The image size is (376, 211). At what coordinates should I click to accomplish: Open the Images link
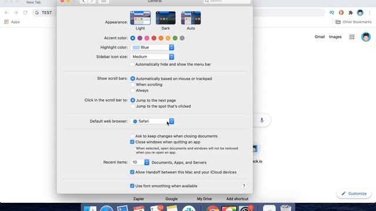click(335, 37)
